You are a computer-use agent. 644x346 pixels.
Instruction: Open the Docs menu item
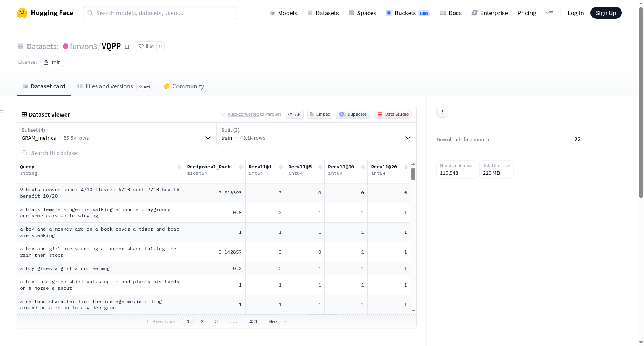[451, 13]
